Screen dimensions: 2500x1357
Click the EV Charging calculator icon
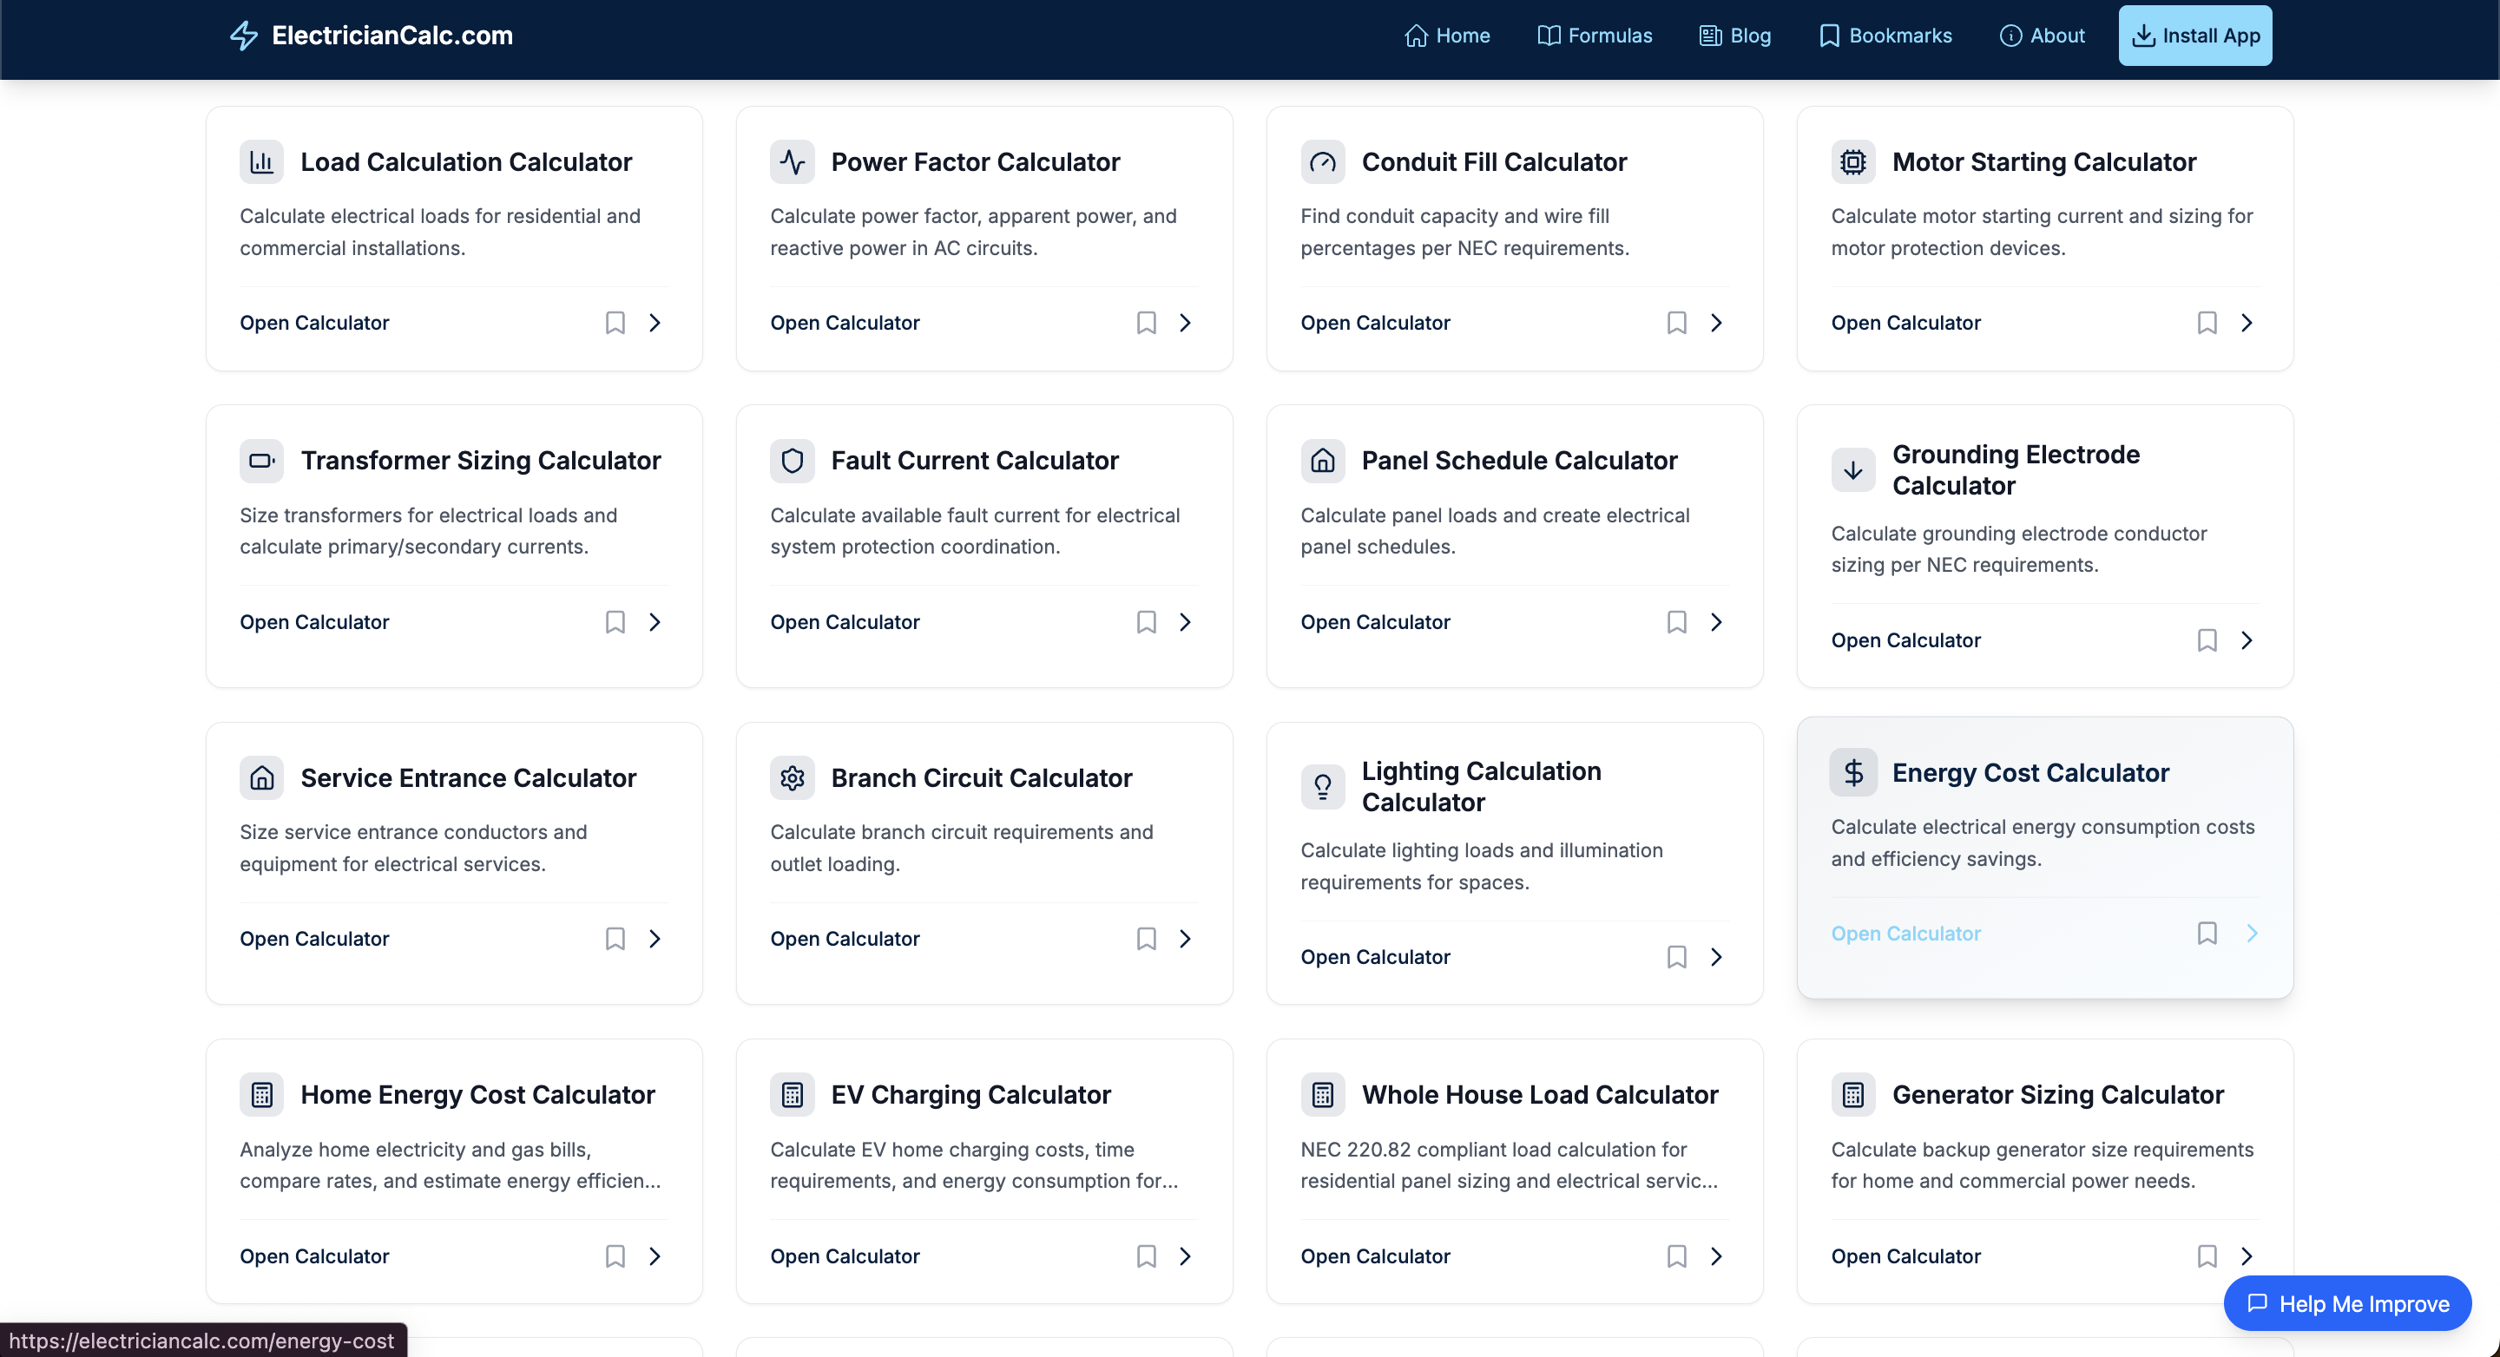tap(792, 1095)
